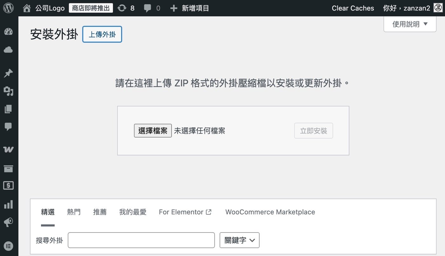Open the Jetpack cloud icon in sidebar
This screenshot has height=256, width=445.
9,49
